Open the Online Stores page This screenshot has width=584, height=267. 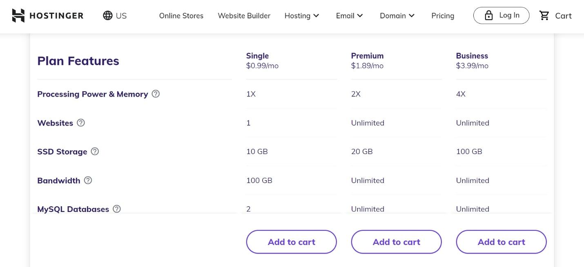181,15
